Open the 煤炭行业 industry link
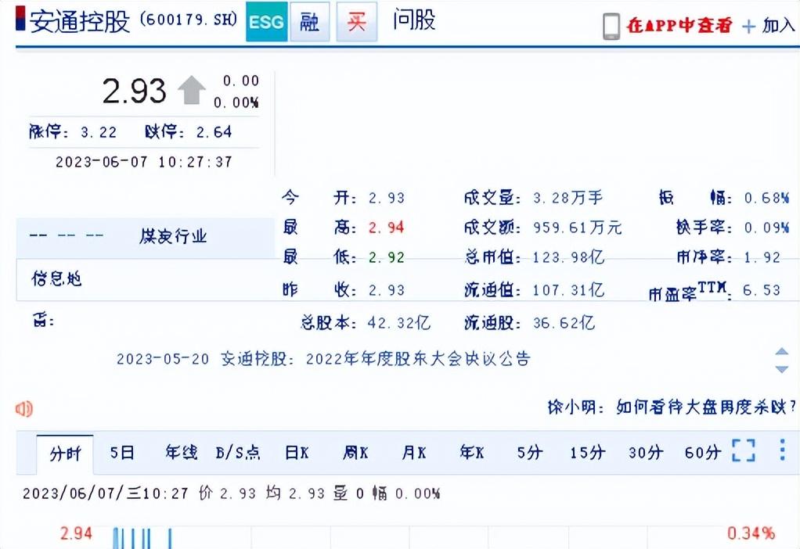800x549 pixels. point(174,236)
